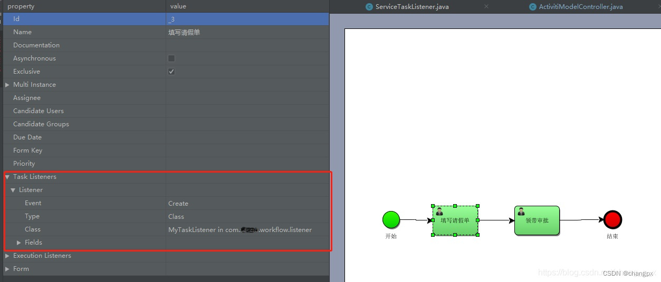Select sequence flow arrow into end event
This screenshot has width=661, height=282.
point(582,220)
